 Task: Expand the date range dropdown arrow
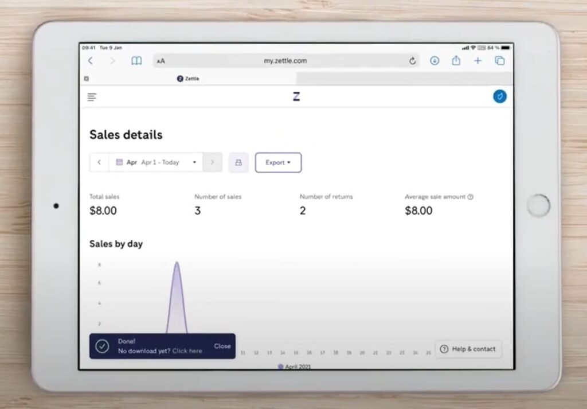(x=194, y=162)
